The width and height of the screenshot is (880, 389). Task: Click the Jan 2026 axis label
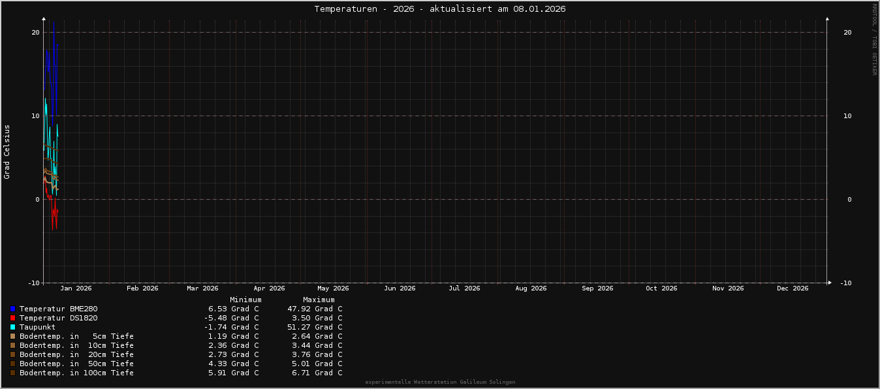tap(76, 288)
